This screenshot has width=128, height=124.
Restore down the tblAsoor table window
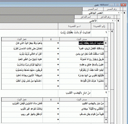117,5
